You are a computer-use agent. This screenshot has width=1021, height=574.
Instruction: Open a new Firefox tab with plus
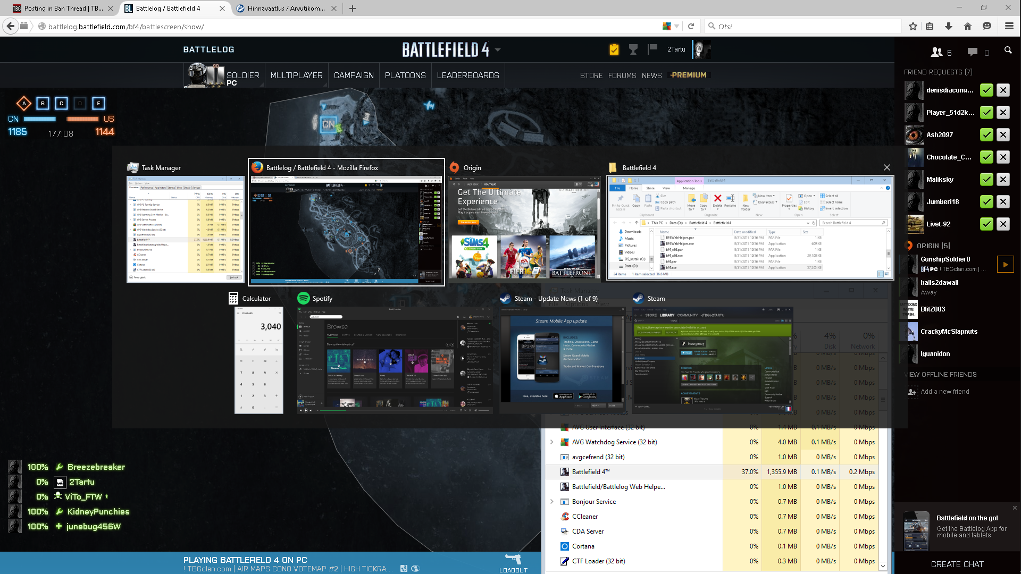pyautogui.click(x=353, y=9)
